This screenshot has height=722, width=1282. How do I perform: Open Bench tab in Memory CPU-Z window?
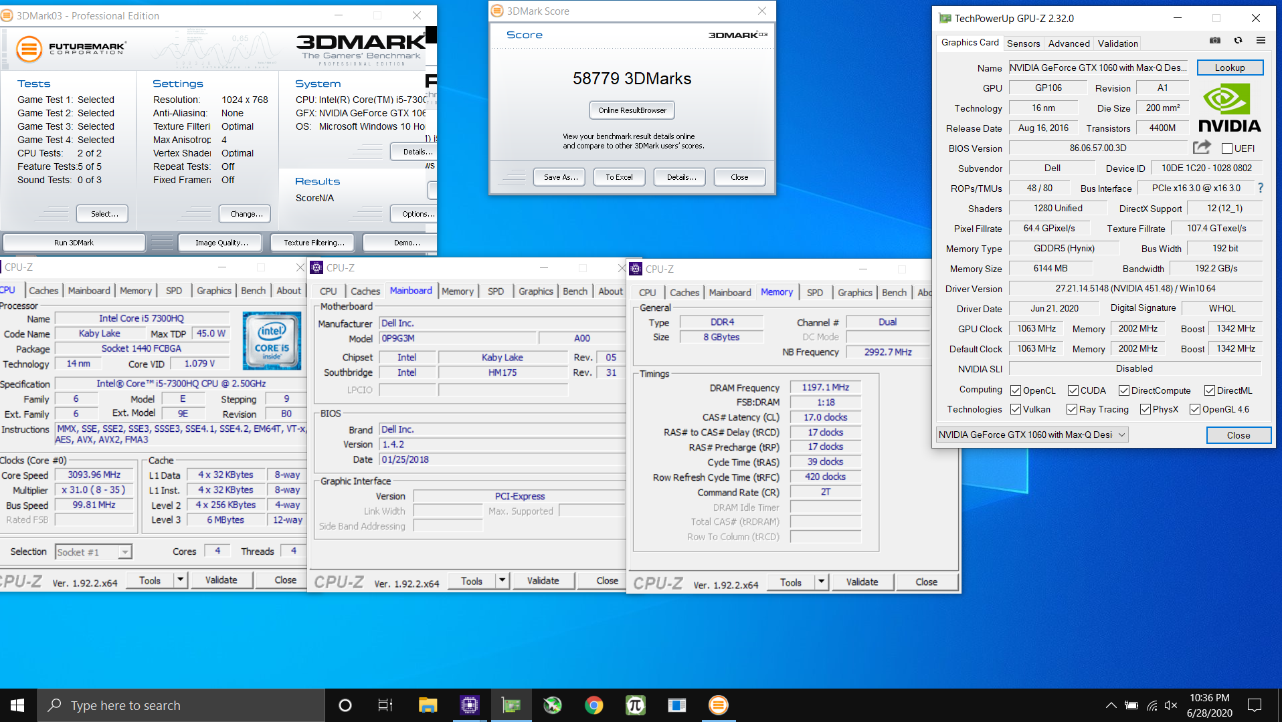click(894, 292)
